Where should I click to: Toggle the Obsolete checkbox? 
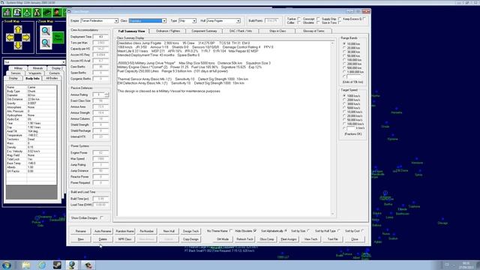pos(318,22)
